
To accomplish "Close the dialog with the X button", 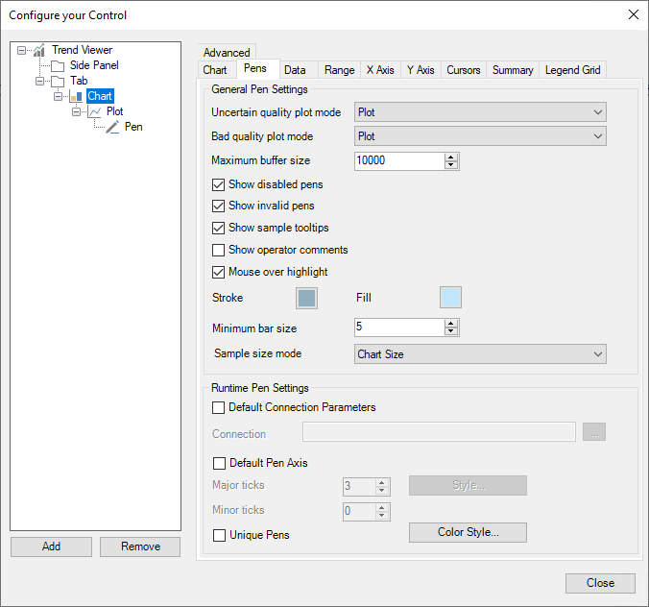I will (x=634, y=15).
